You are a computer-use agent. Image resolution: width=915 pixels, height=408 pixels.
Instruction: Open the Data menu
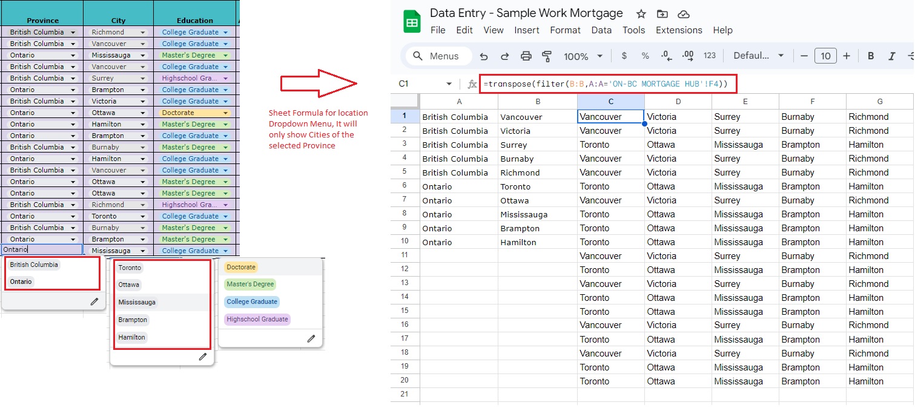(601, 30)
